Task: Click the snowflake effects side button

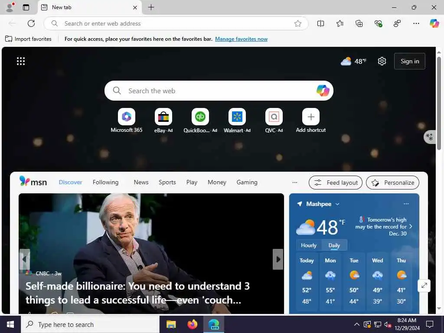Action: [x=429, y=137]
